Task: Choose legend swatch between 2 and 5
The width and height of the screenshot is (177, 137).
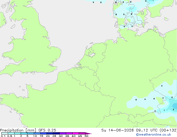Action: pyautogui.click(x=24, y=133)
